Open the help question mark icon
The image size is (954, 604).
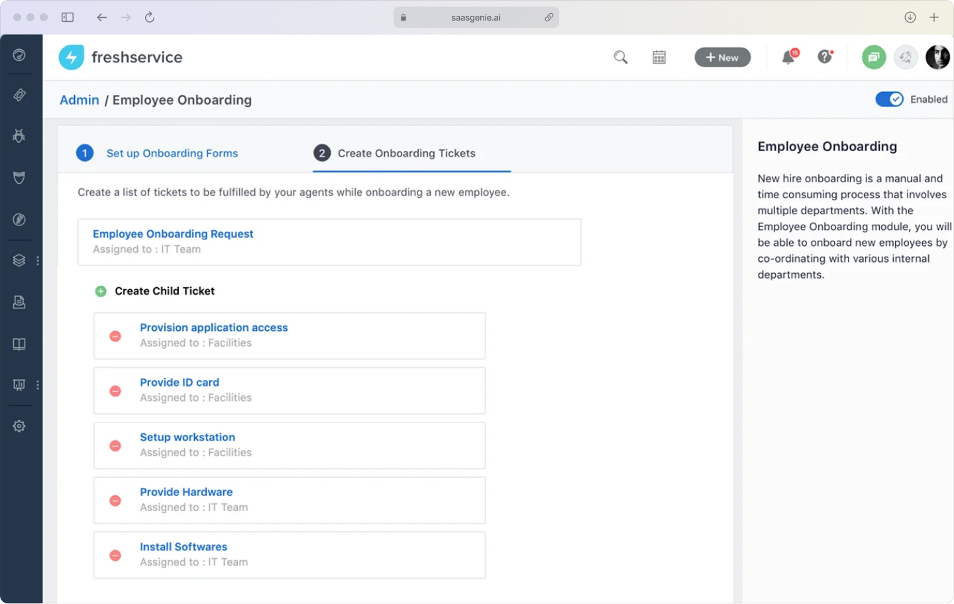tap(823, 57)
